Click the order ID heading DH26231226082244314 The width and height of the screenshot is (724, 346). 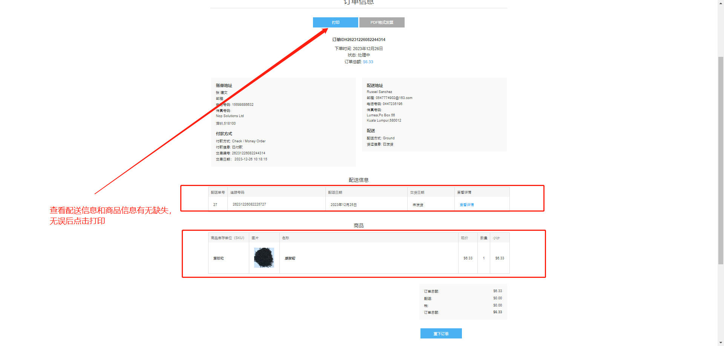[x=359, y=40]
